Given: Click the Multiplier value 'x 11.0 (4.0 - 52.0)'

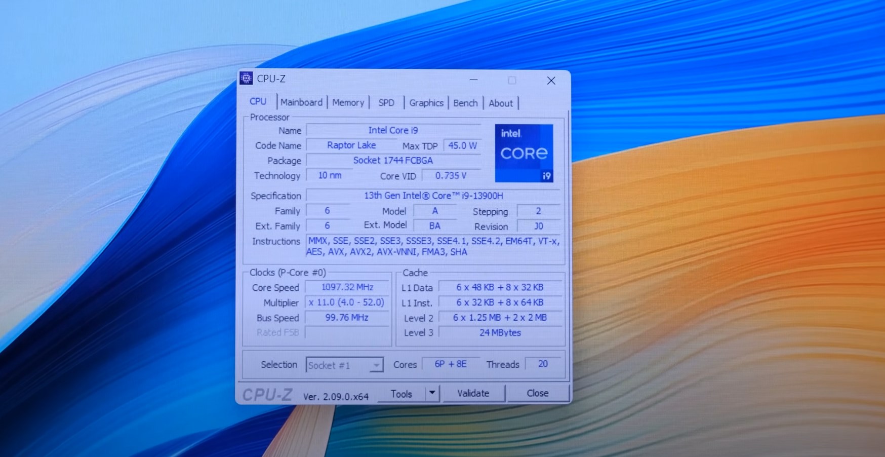Looking at the screenshot, I should [x=347, y=302].
